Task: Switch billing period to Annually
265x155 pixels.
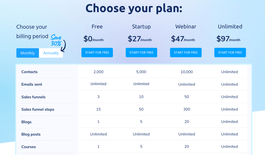Action: coord(51,53)
